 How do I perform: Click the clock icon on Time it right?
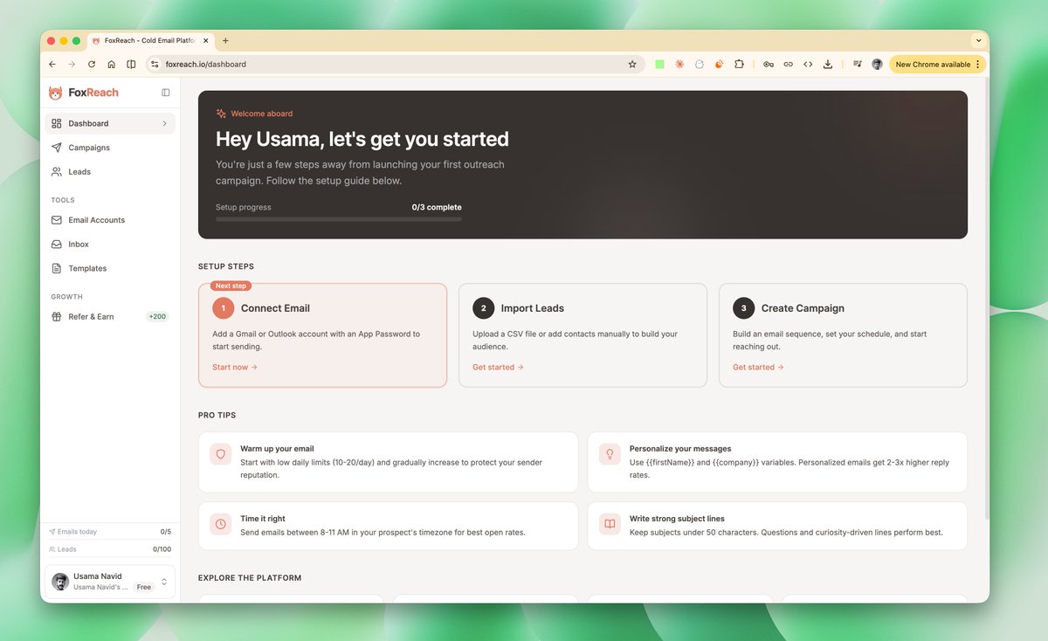click(221, 525)
